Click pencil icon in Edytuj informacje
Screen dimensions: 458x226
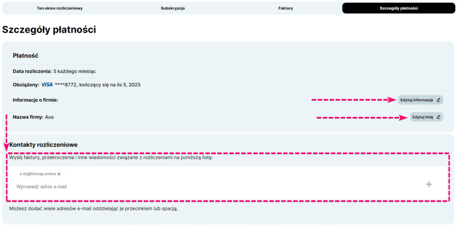coord(438,100)
